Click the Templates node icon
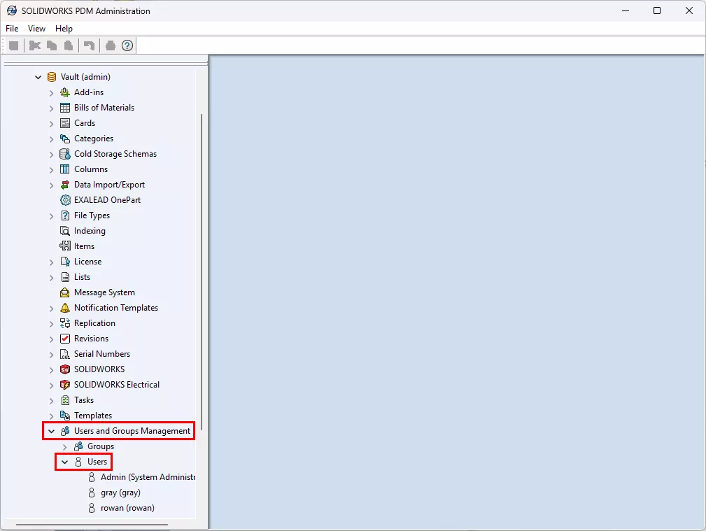 point(65,416)
